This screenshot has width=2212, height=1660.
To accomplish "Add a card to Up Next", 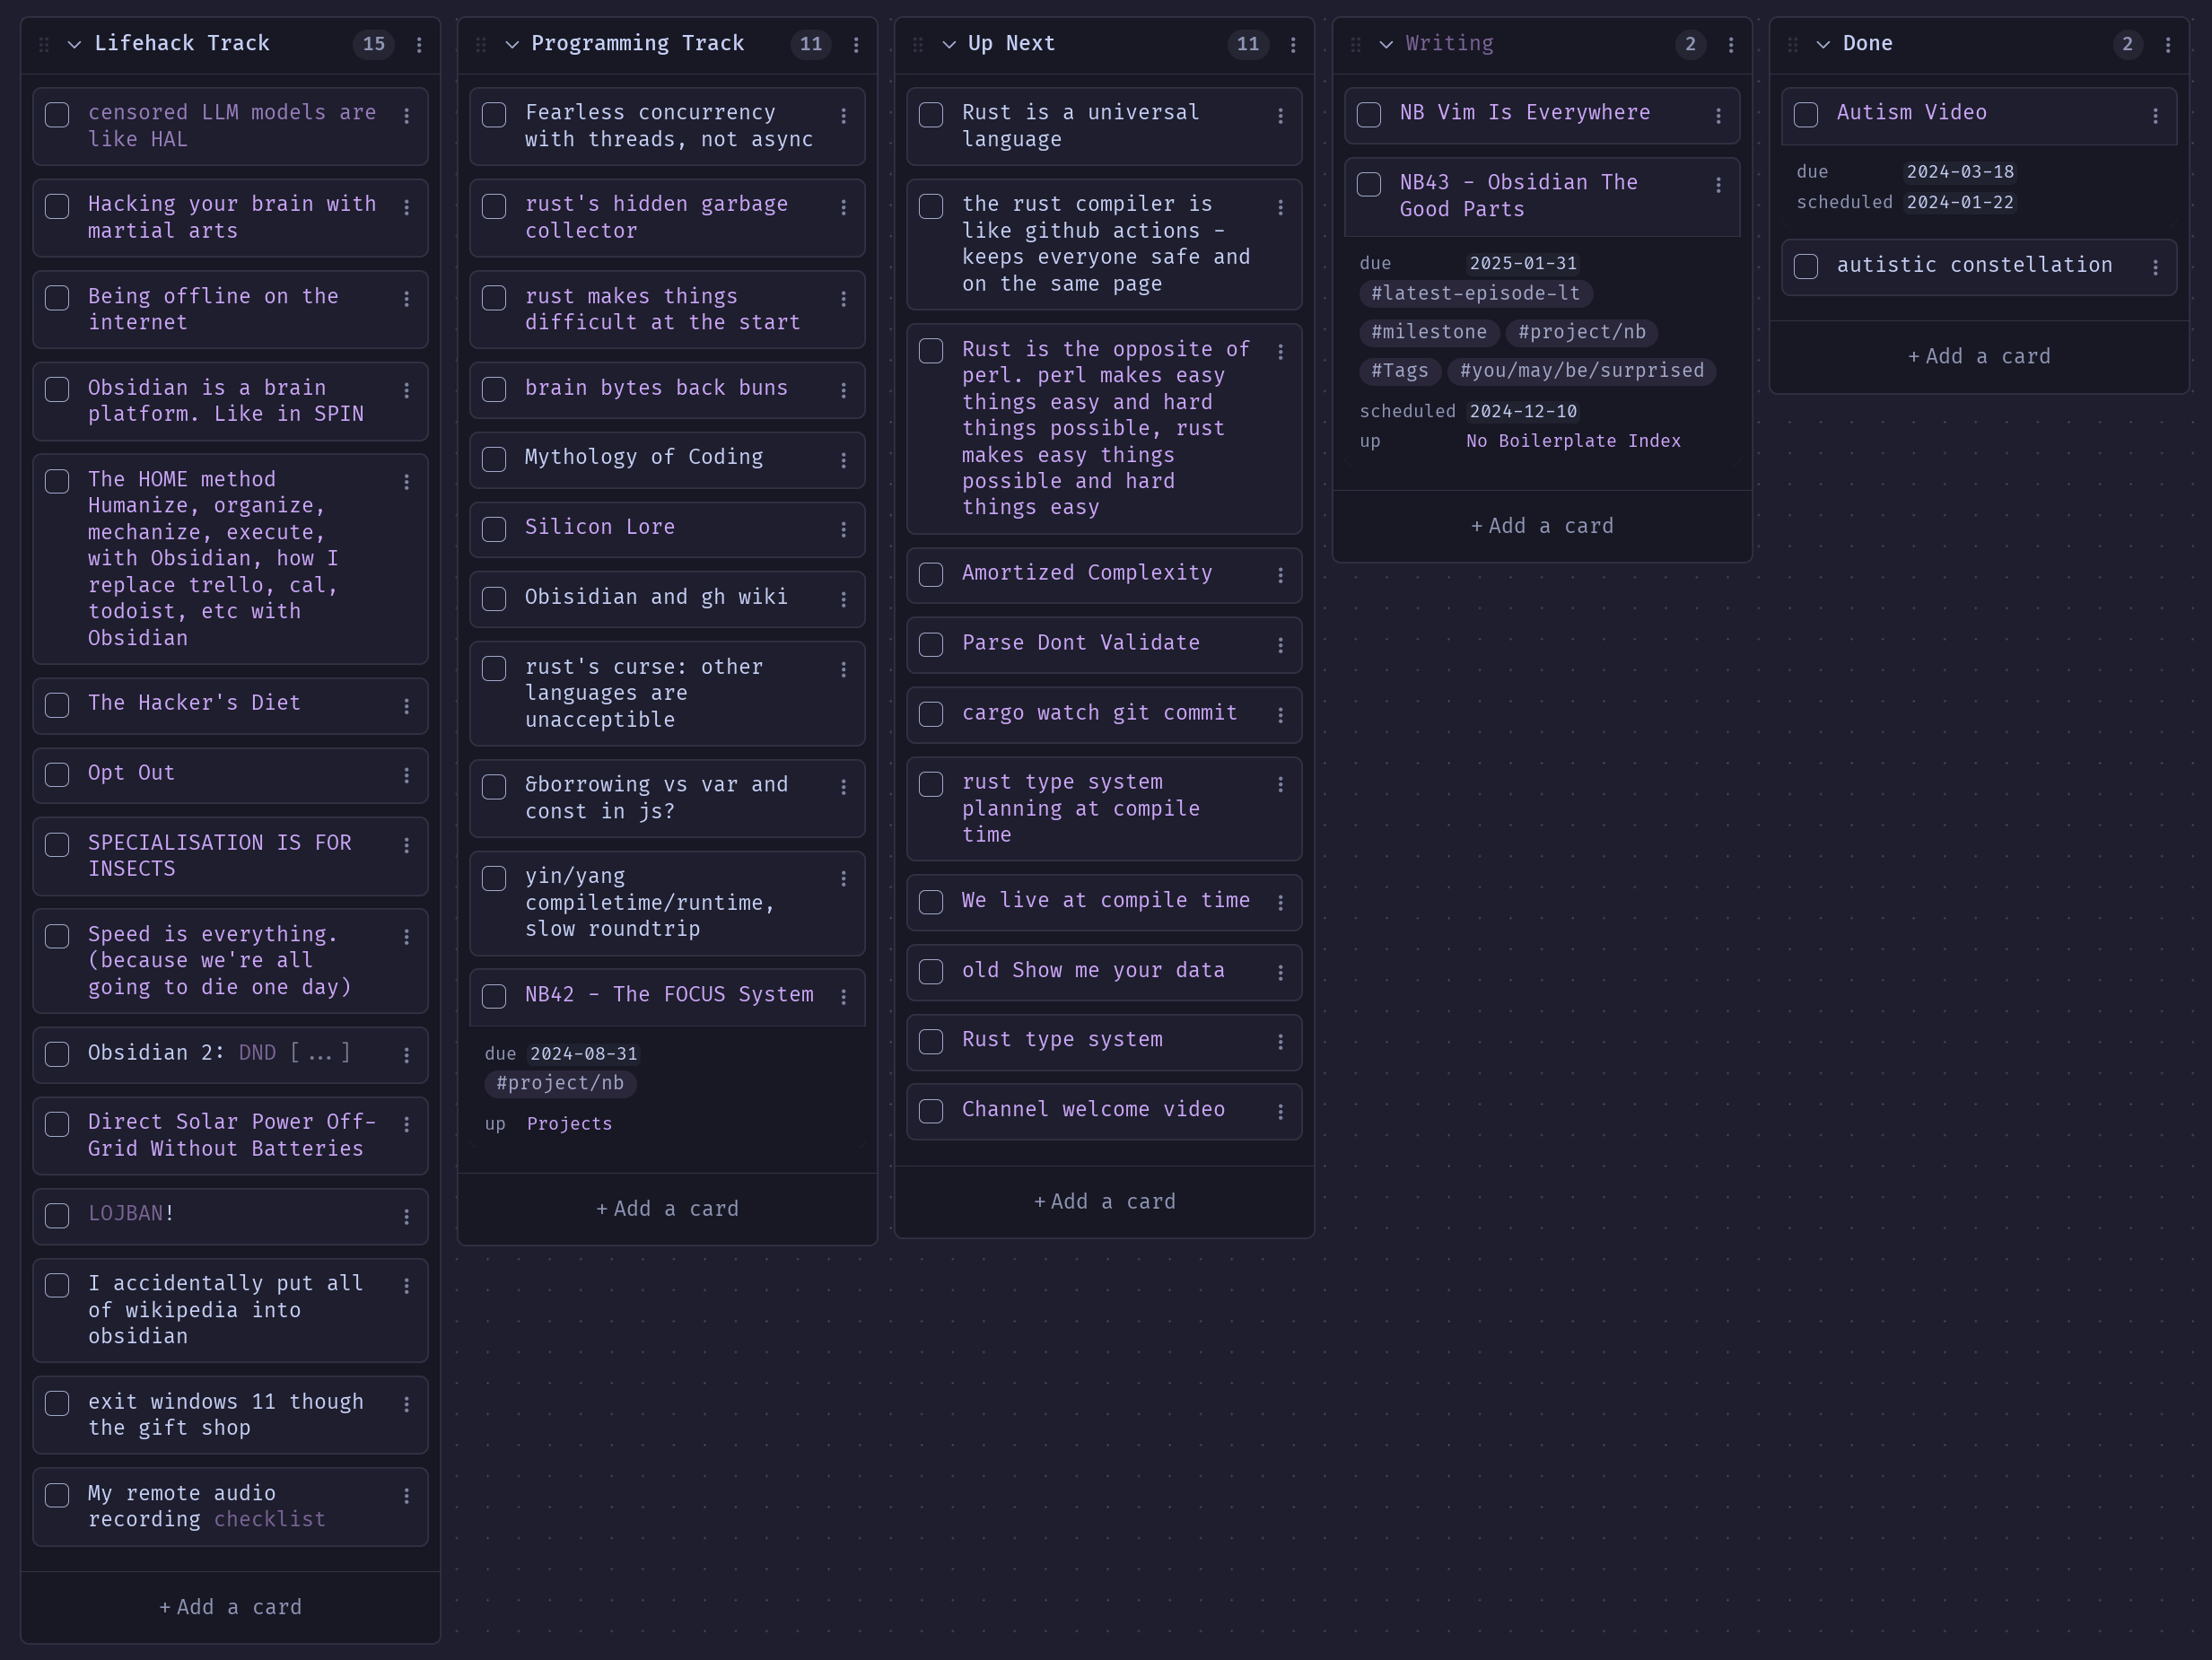I will (x=1104, y=1202).
